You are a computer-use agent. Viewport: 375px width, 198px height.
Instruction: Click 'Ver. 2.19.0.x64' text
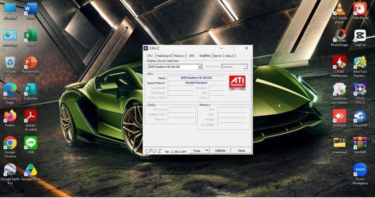coord(175,151)
